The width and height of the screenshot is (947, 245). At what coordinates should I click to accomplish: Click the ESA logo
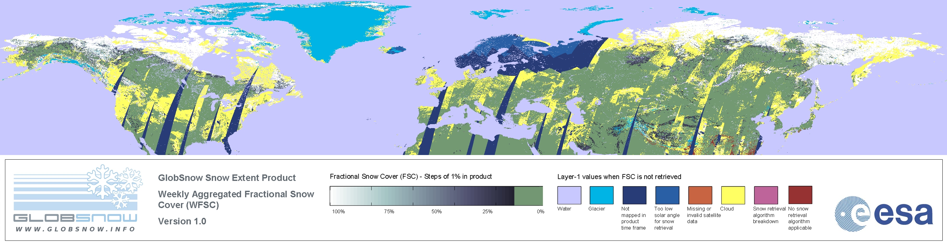coord(884,214)
